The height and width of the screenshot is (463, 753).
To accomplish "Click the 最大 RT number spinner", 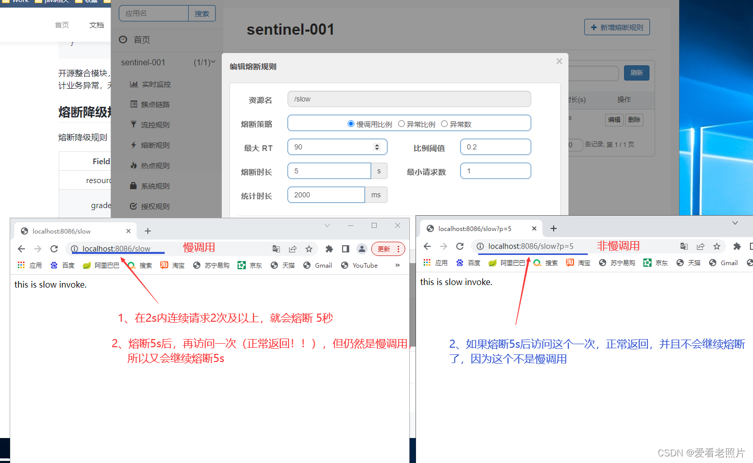I will point(377,147).
